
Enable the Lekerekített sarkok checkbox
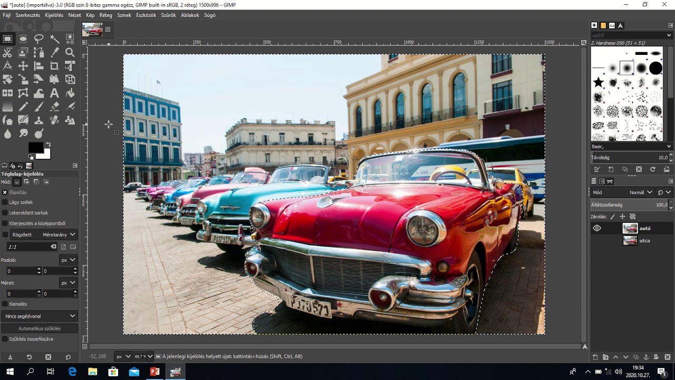pos(5,213)
